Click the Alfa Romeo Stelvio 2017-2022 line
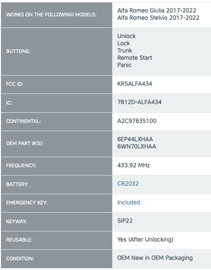211x270 pixels. click(x=158, y=18)
